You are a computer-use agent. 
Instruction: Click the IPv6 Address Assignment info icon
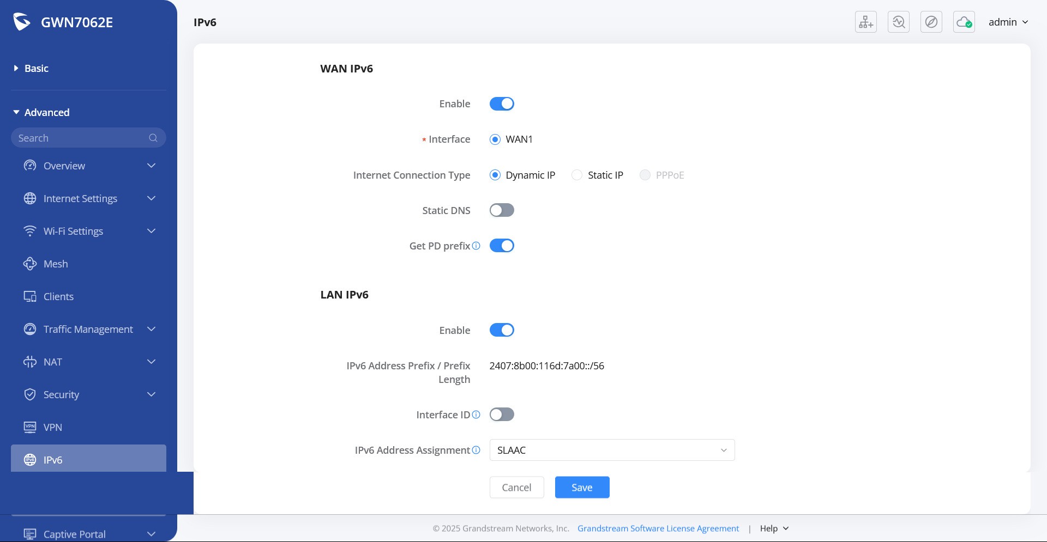(x=476, y=450)
